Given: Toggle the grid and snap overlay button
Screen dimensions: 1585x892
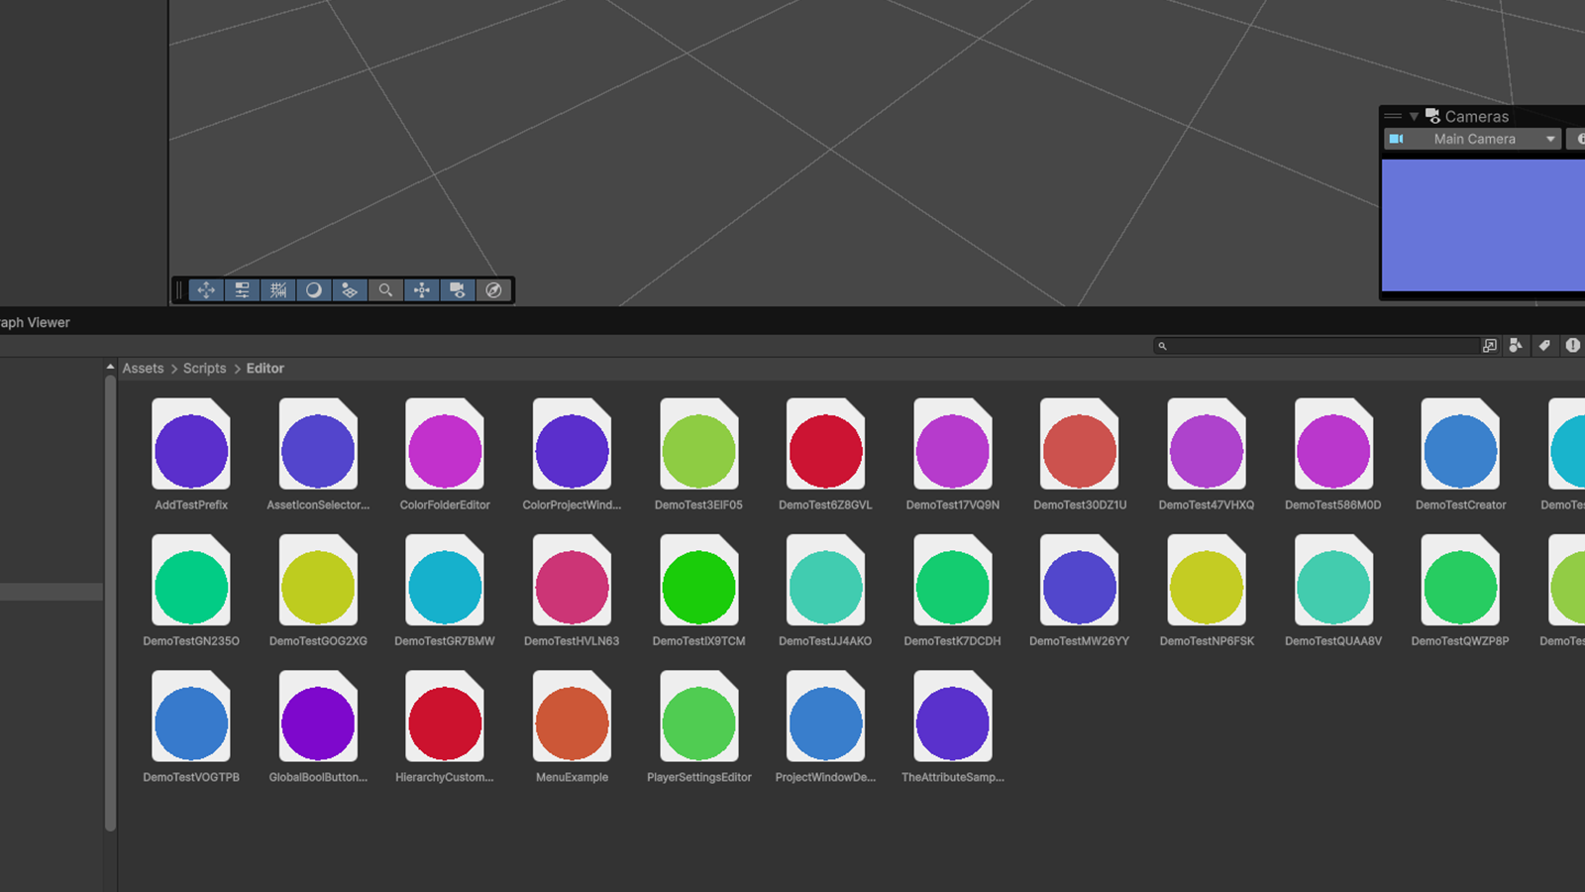Looking at the screenshot, I should tap(278, 290).
